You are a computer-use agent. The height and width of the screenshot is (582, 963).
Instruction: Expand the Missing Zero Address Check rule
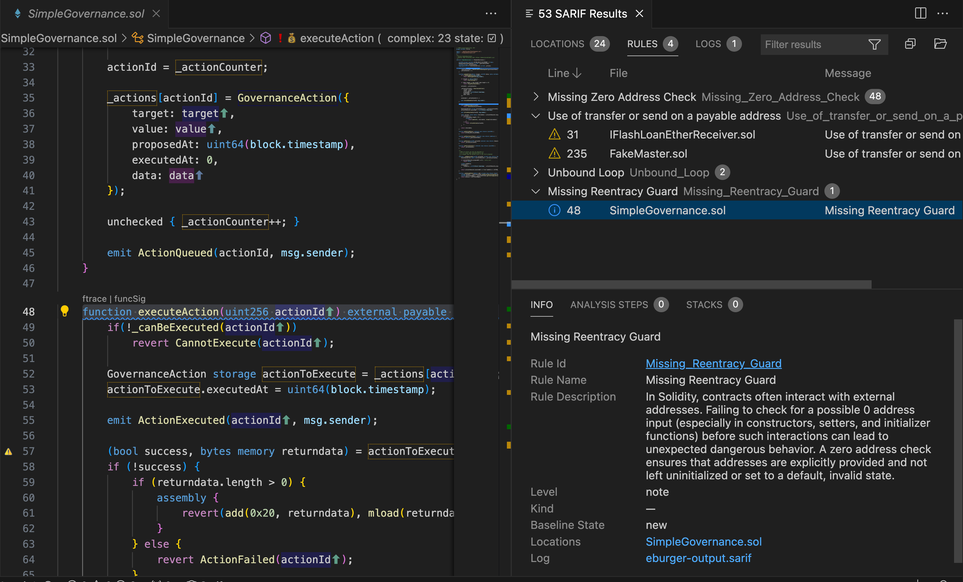[536, 96]
